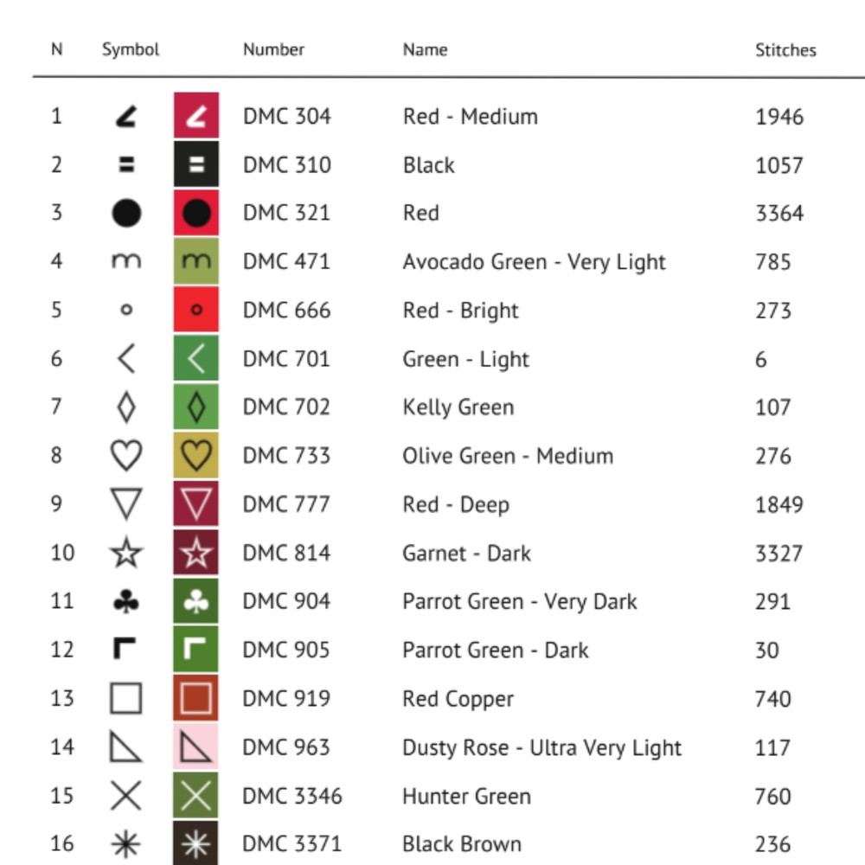Click the lowercase m symbol for DMC 471

tap(126, 261)
